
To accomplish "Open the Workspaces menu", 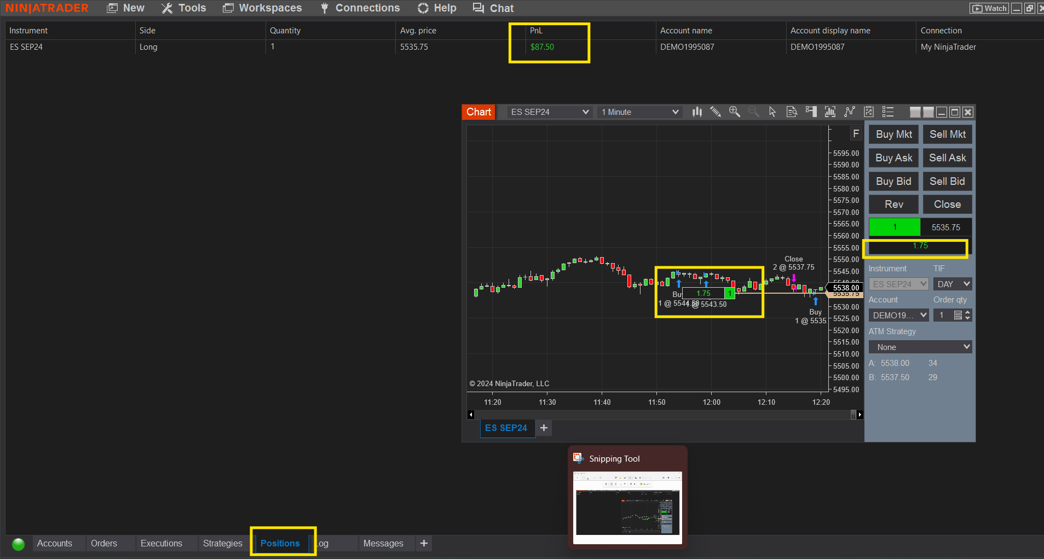I will [x=262, y=8].
